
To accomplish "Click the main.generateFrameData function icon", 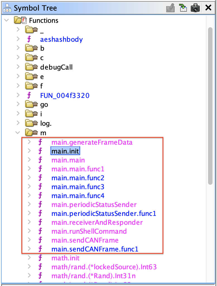I will click(40, 142).
